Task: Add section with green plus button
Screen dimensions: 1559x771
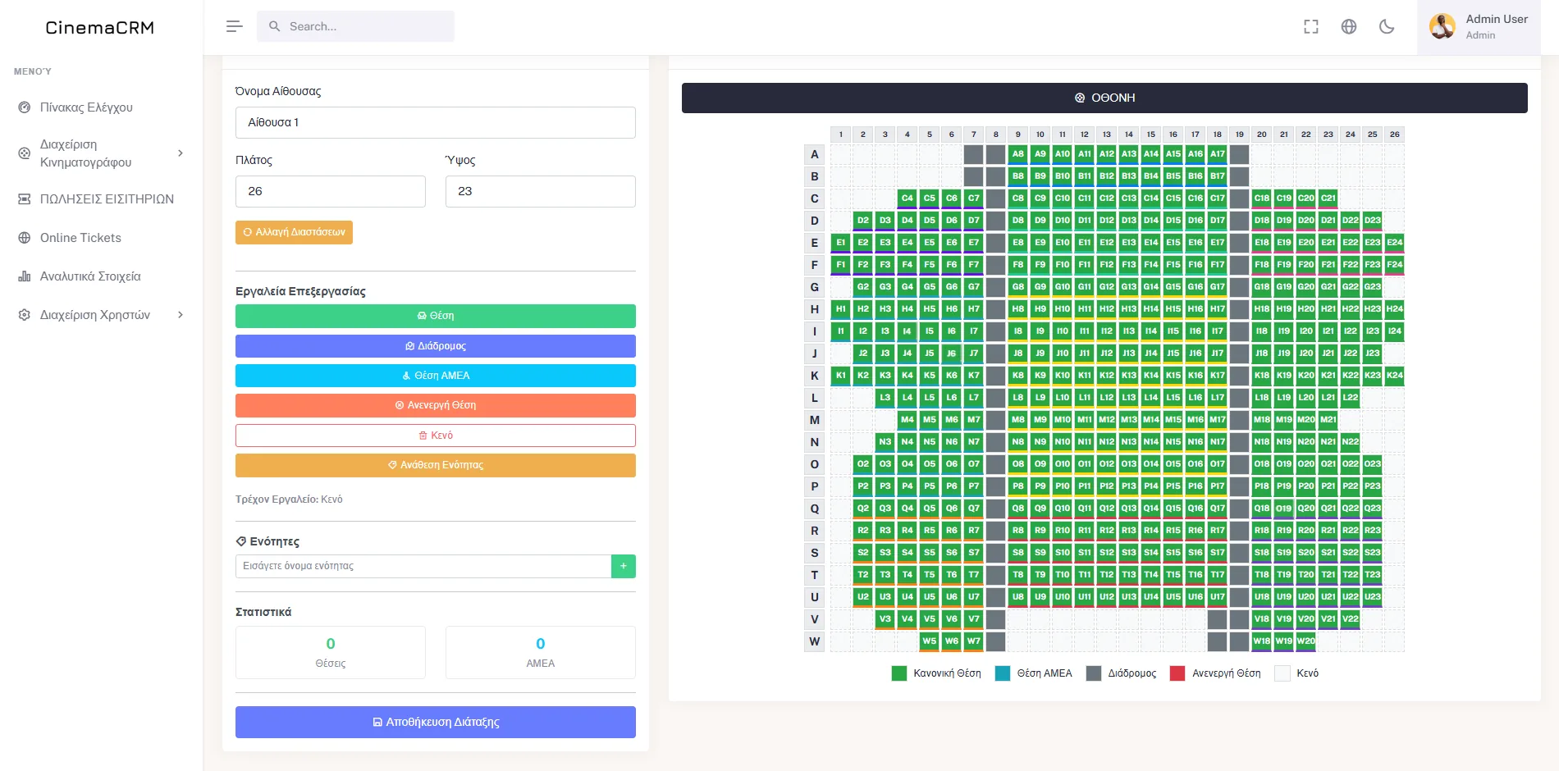Action: pos(624,566)
